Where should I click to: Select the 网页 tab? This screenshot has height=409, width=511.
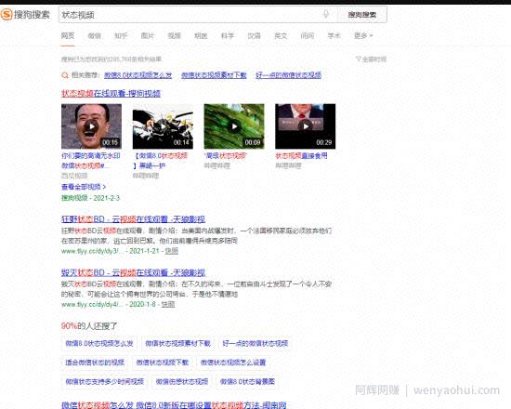tap(68, 36)
